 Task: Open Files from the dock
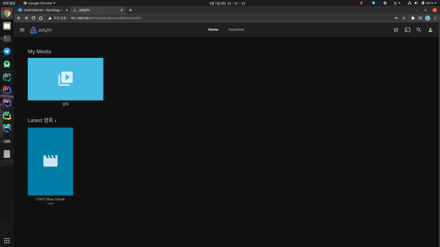[7, 26]
